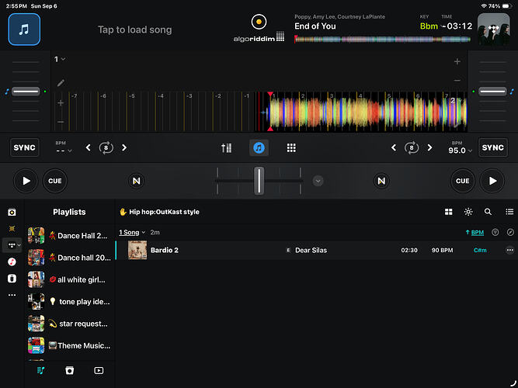Select videos tab at sidebar bottom

[99, 370]
